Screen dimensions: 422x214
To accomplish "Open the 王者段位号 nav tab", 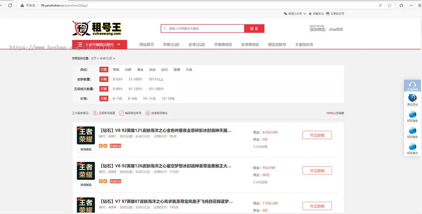I will 304,45.
